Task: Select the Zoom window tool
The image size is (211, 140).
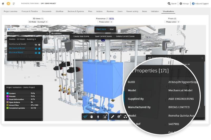Action: point(105,117)
